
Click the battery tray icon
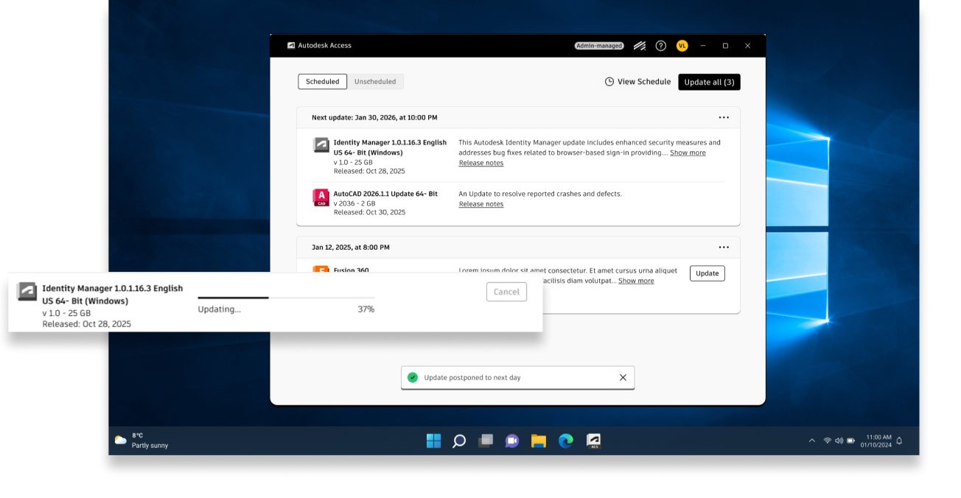[x=850, y=441]
